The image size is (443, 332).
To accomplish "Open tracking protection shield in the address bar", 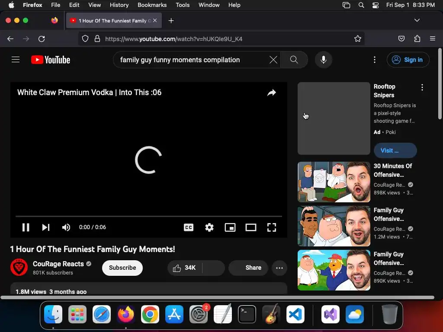I will coord(85,38).
